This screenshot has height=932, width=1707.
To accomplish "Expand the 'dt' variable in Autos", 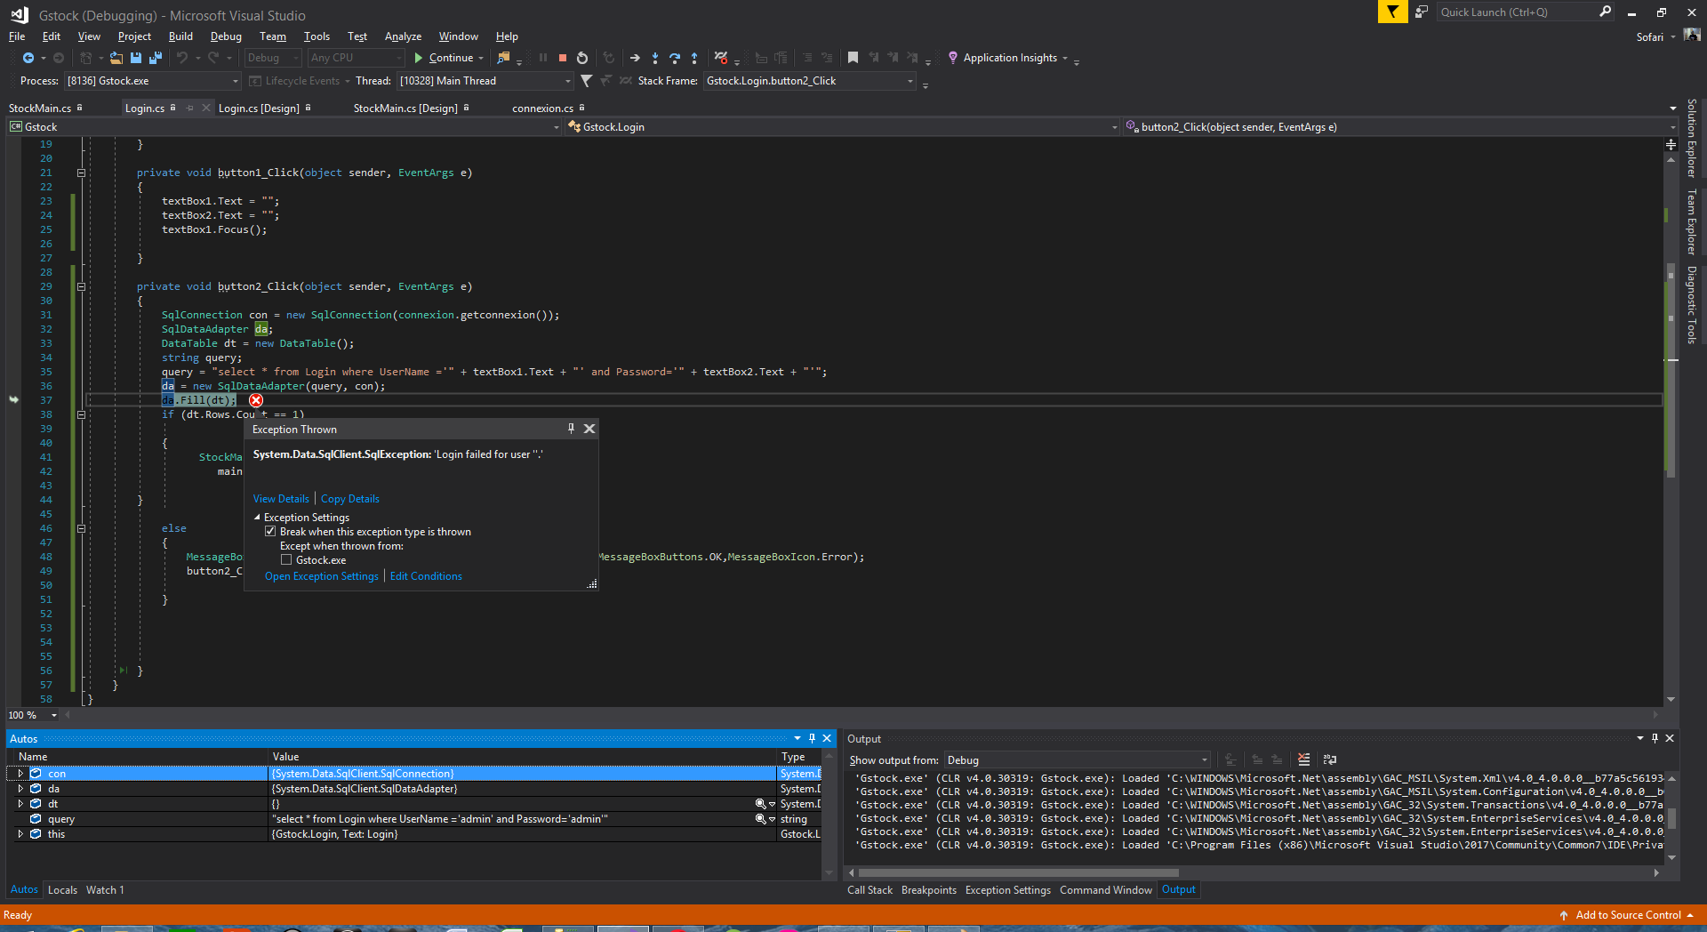I will point(20,804).
